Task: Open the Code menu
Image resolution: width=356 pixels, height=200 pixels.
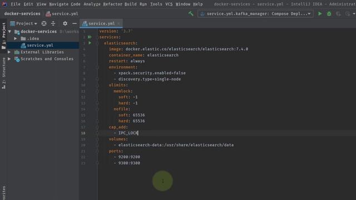Action: [x=76, y=4]
